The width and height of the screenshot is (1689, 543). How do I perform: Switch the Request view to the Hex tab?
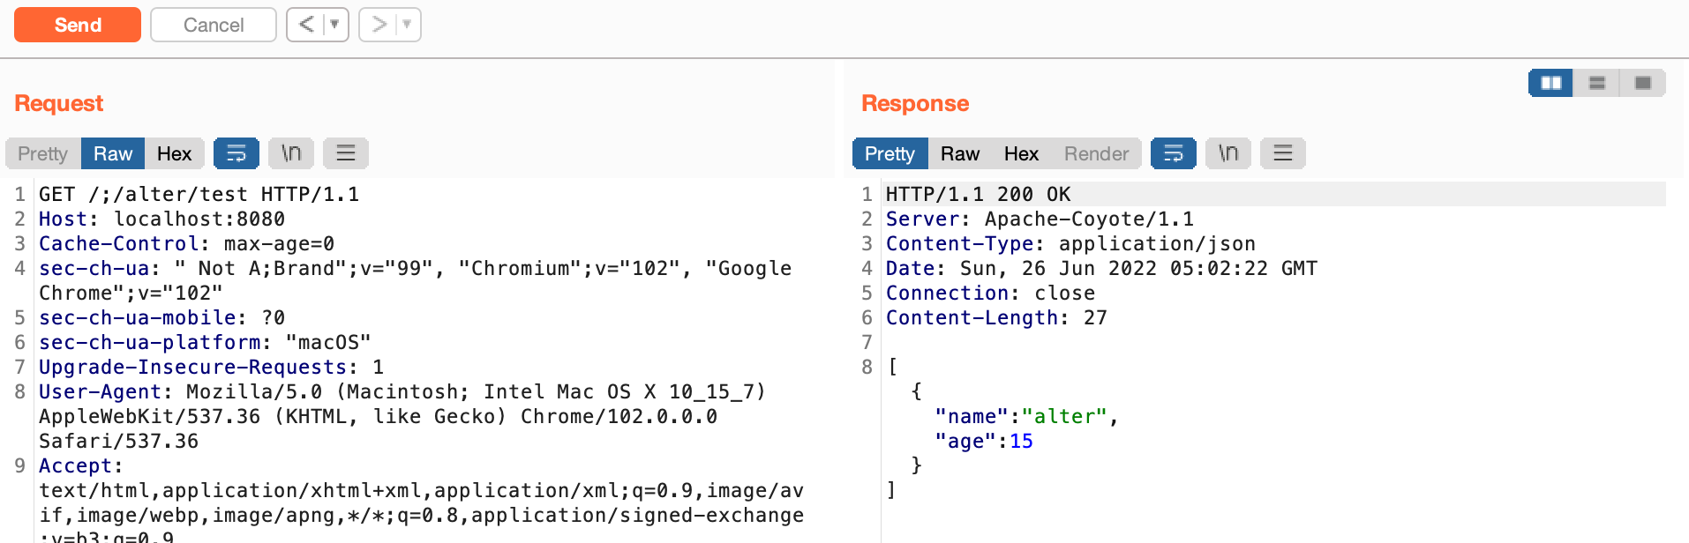(174, 153)
